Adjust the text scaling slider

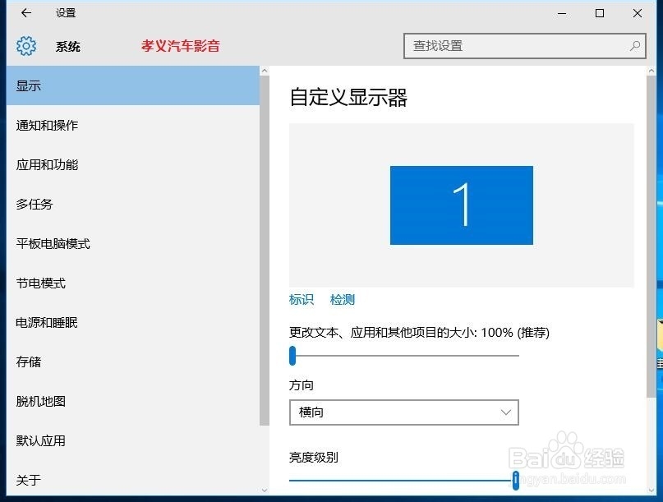[292, 355]
